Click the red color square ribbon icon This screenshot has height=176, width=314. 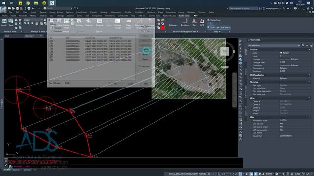[x=163, y=28]
